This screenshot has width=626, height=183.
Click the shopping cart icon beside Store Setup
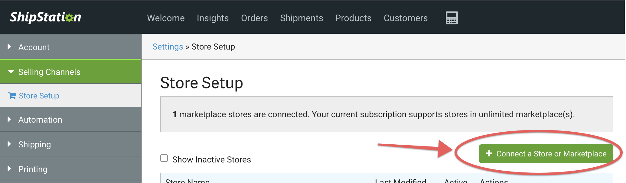[x=12, y=96]
